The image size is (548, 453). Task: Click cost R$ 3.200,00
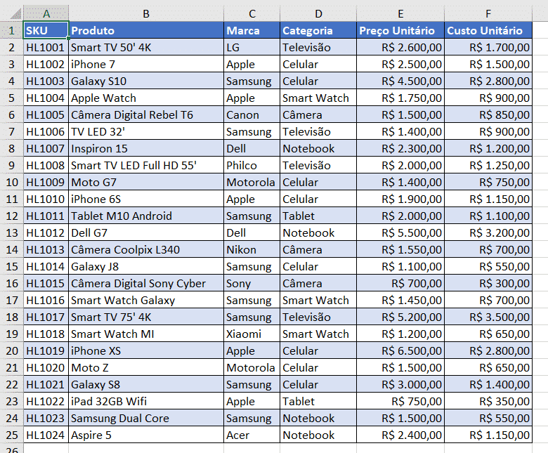click(488, 232)
